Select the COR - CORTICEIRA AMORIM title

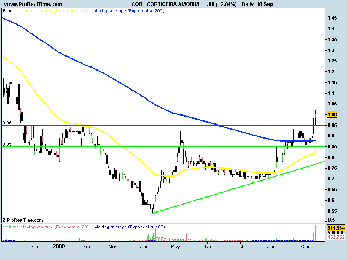tap(165, 4)
